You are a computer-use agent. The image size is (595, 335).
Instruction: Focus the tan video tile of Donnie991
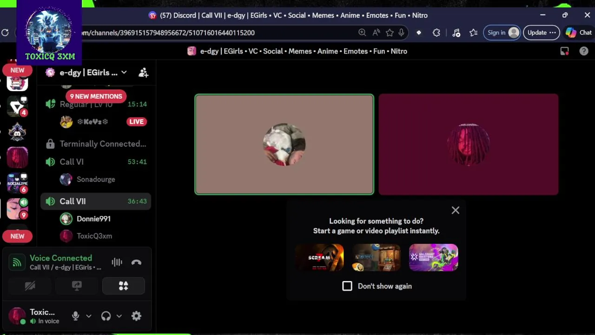[x=284, y=144]
